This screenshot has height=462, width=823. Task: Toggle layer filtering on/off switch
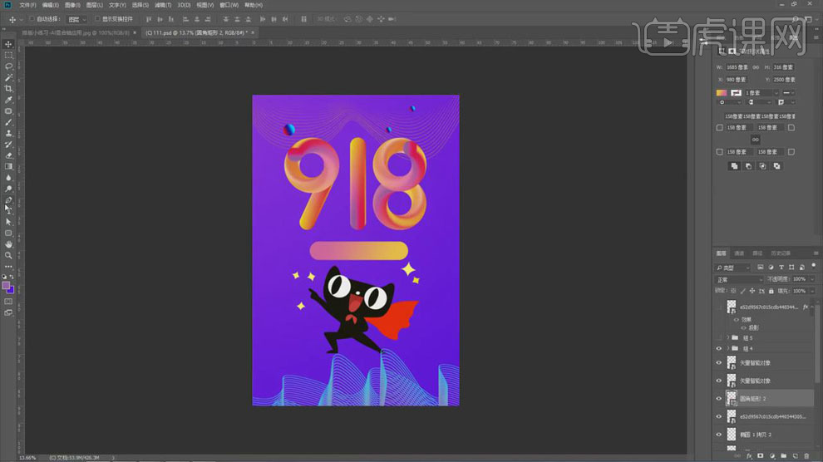pos(814,267)
